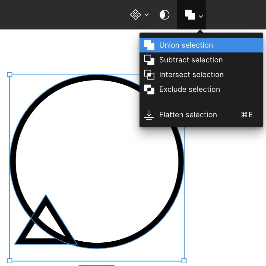266x266 pixels.
Task: Choose Exclude selection from the menu
Action: tap(201, 89)
